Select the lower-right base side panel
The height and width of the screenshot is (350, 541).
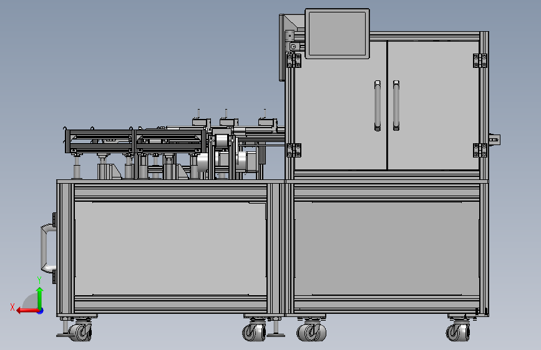coord(386,248)
